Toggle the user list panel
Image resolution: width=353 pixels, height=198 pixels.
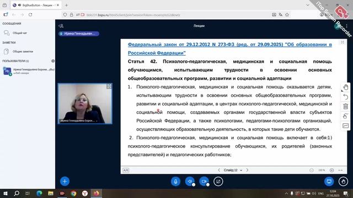61,26
